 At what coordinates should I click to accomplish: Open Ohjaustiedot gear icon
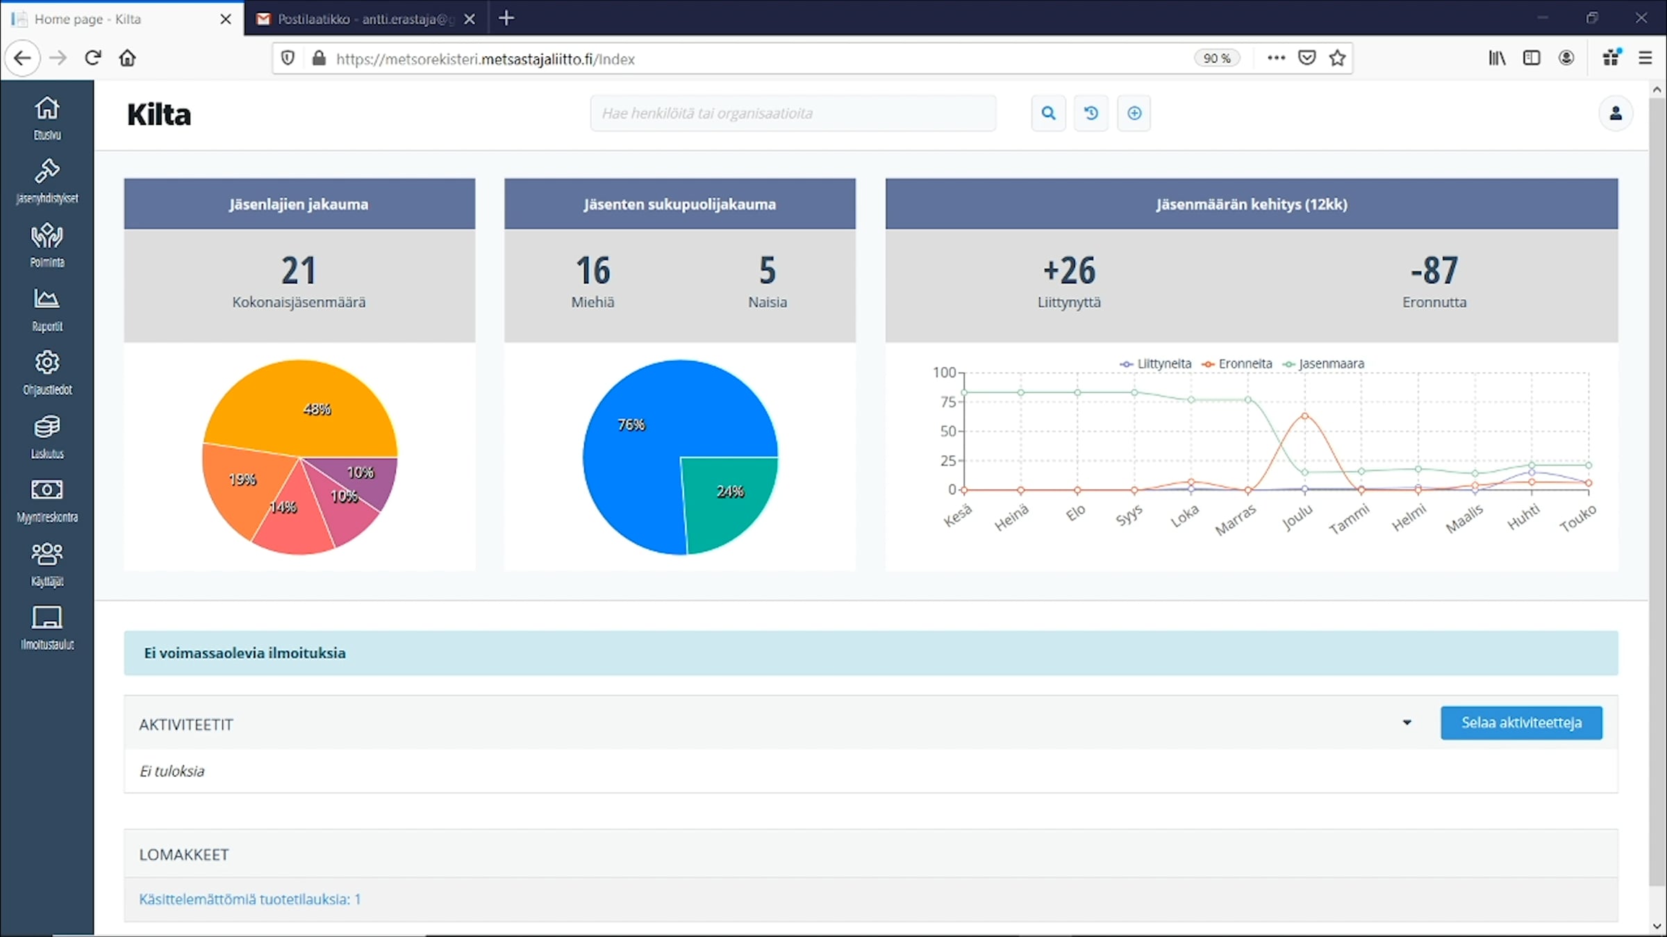(x=47, y=373)
